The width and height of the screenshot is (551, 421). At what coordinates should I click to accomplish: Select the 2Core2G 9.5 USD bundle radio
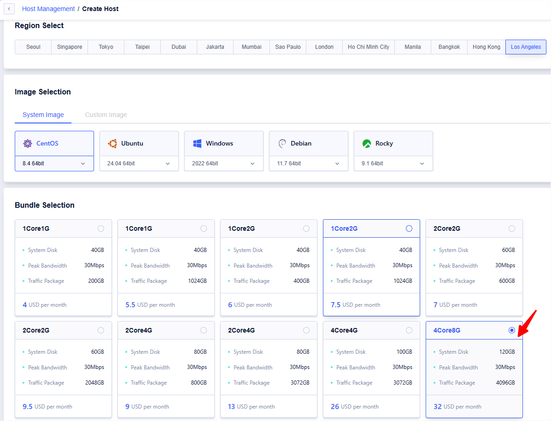coord(101,330)
